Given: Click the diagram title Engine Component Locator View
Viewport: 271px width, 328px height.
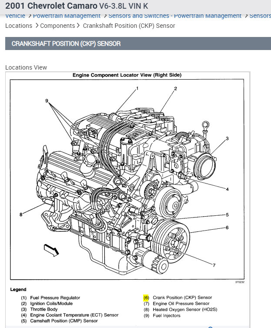Looking at the screenshot, I should point(127,75).
